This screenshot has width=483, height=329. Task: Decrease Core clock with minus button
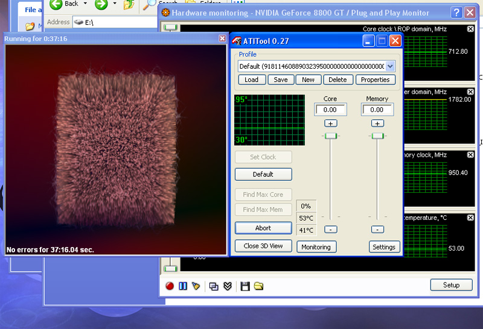[x=330, y=230]
